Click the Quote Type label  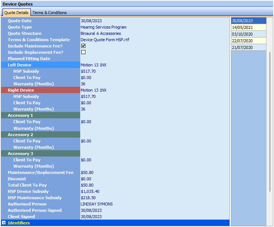(20, 27)
